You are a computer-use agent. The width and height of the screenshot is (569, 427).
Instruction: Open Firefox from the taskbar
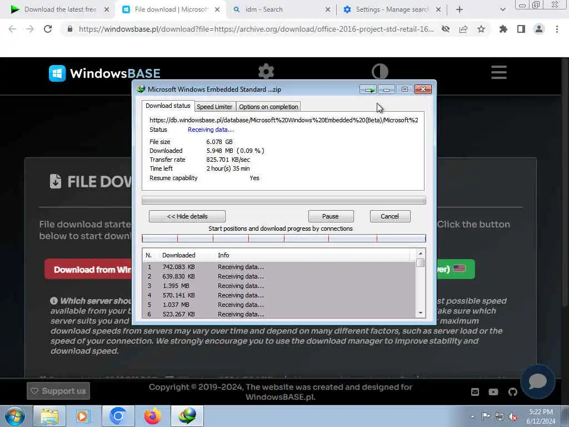coord(153,416)
